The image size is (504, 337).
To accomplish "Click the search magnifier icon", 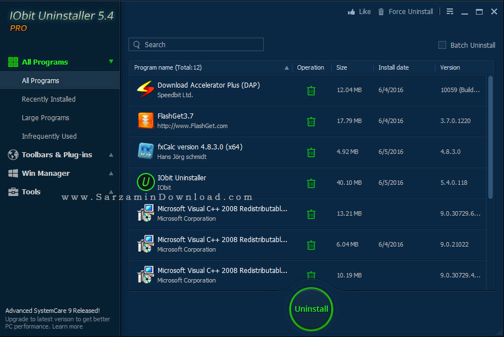I will 136,45.
